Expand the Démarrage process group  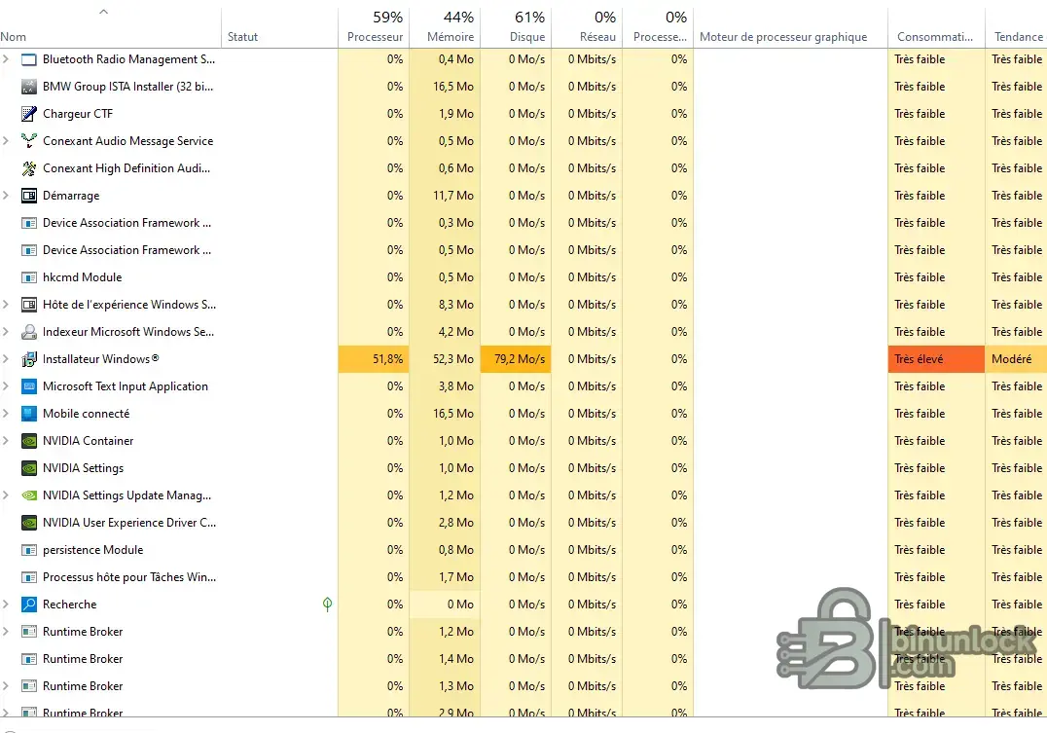(6, 196)
